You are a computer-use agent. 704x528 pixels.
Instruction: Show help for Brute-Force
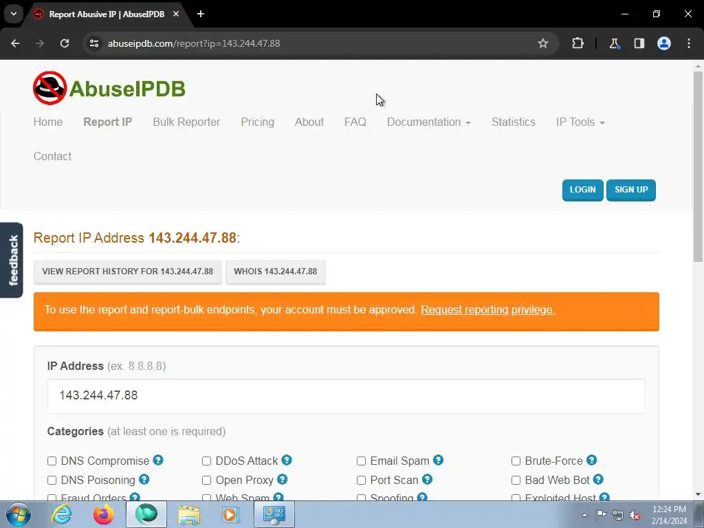pos(592,460)
